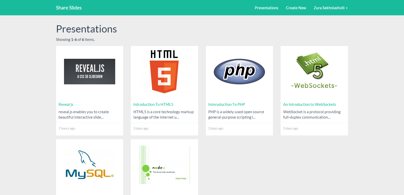Screen dimensions: 404x195
Task: Open the PHP logo thumbnail
Action: [239, 72]
